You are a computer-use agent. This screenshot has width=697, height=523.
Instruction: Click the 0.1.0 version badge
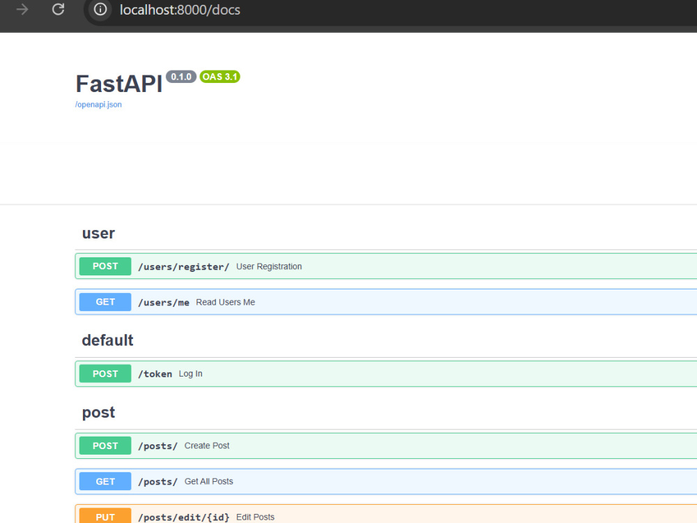coord(181,77)
